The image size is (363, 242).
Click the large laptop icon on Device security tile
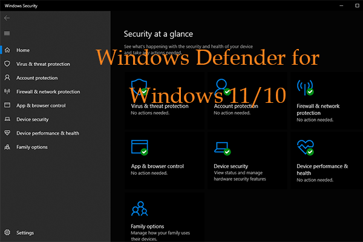coord(222,148)
